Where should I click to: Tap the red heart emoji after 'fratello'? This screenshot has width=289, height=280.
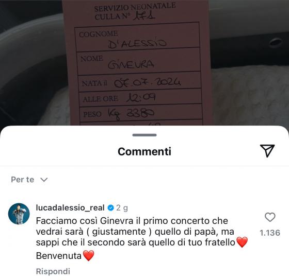242,242
